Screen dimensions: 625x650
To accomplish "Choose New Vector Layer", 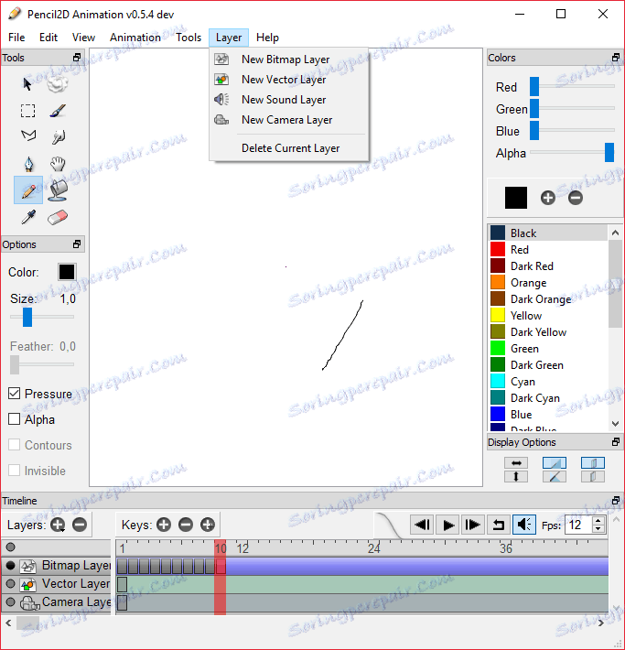I will [x=289, y=79].
